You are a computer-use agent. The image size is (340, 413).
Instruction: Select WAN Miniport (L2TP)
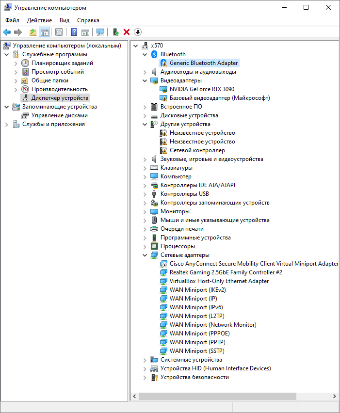(197, 316)
